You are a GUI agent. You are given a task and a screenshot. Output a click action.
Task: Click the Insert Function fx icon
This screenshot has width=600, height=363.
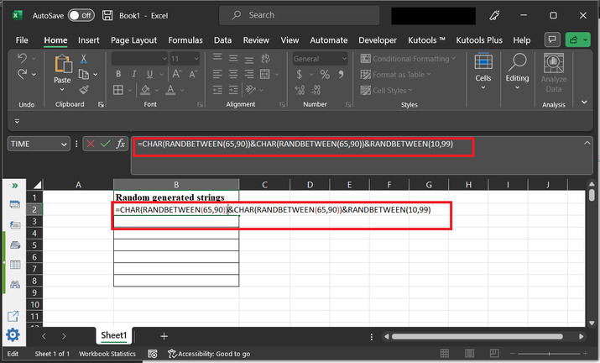(x=121, y=144)
